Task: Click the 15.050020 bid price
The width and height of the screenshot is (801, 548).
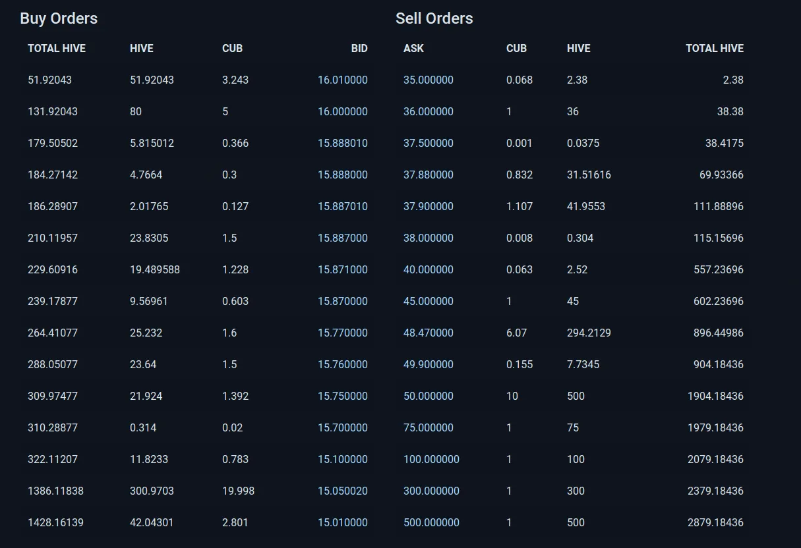Action: pos(343,491)
